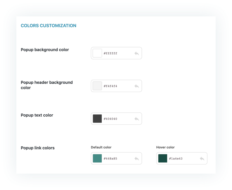
Task: Open the teal default link color swatch
Action: click(x=97, y=158)
